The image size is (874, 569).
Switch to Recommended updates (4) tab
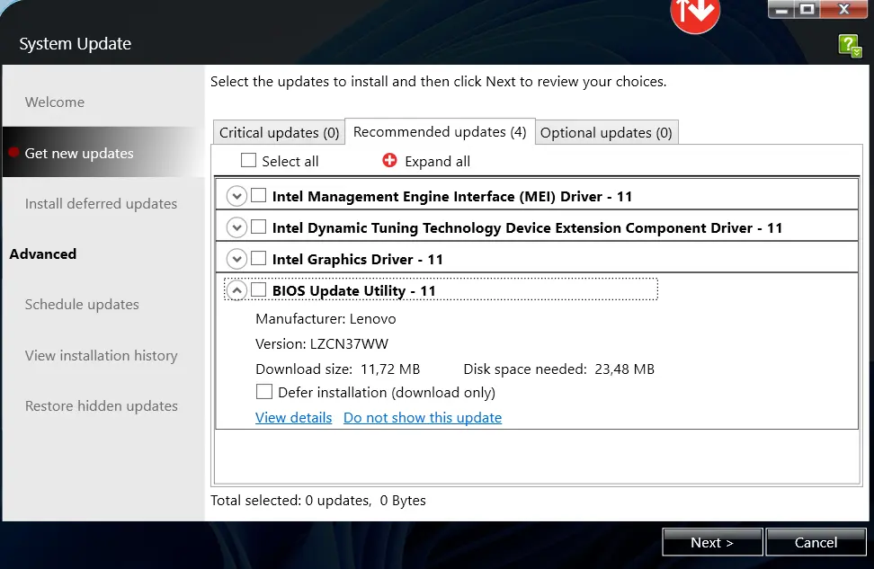[x=440, y=131]
